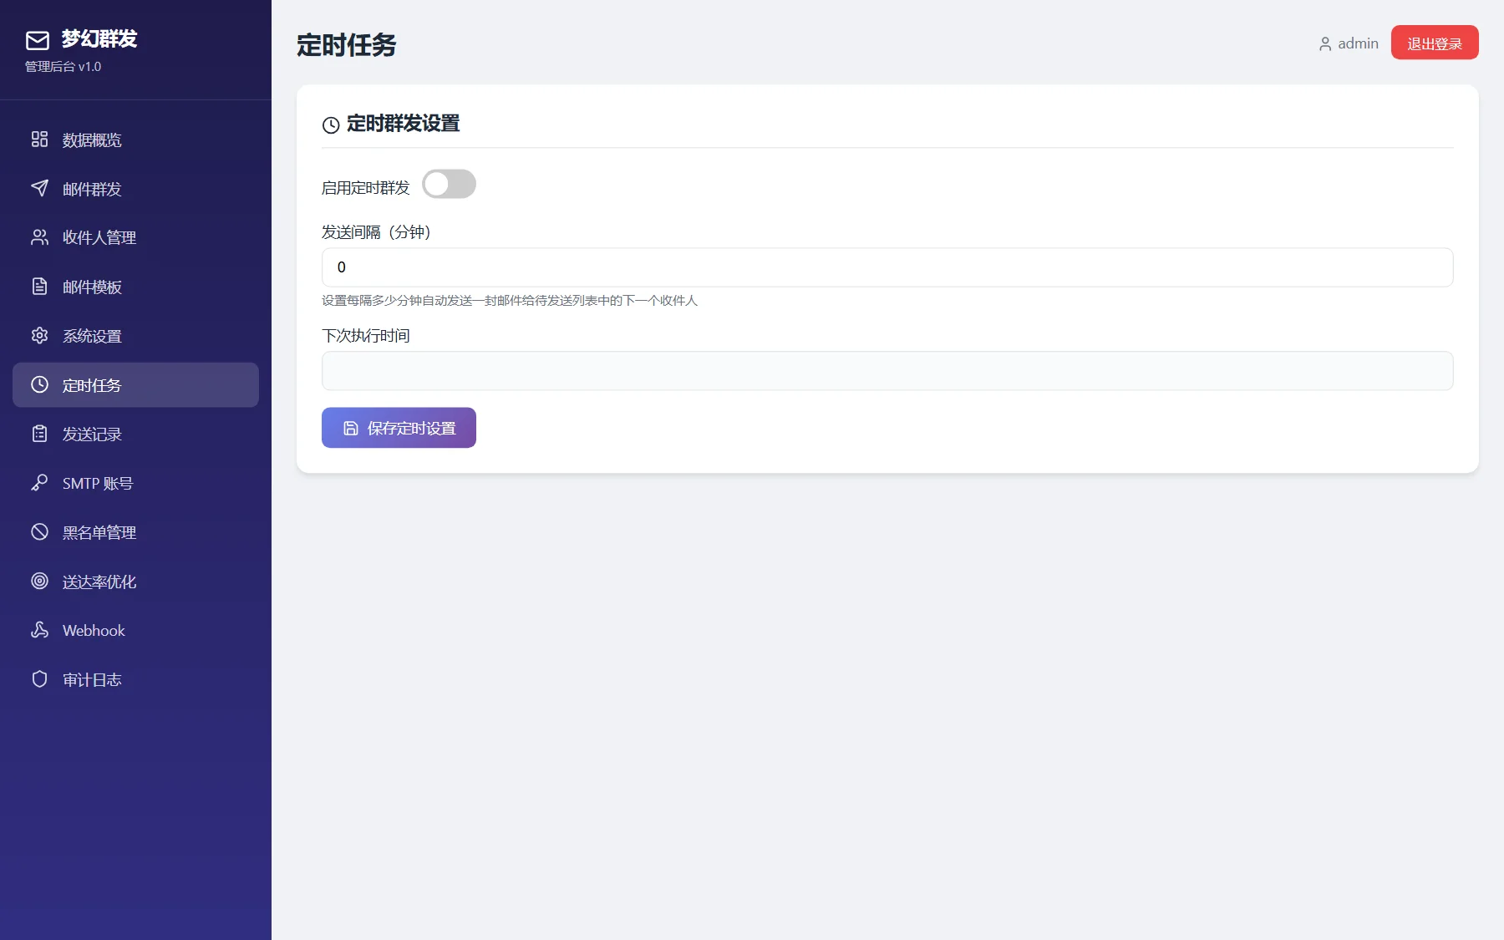Click the document icon for 邮件模板
The height and width of the screenshot is (940, 1504).
tap(39, 287)
